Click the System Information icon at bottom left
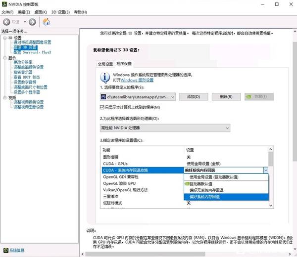Screen dimensions: 297x257 (4, 250)
